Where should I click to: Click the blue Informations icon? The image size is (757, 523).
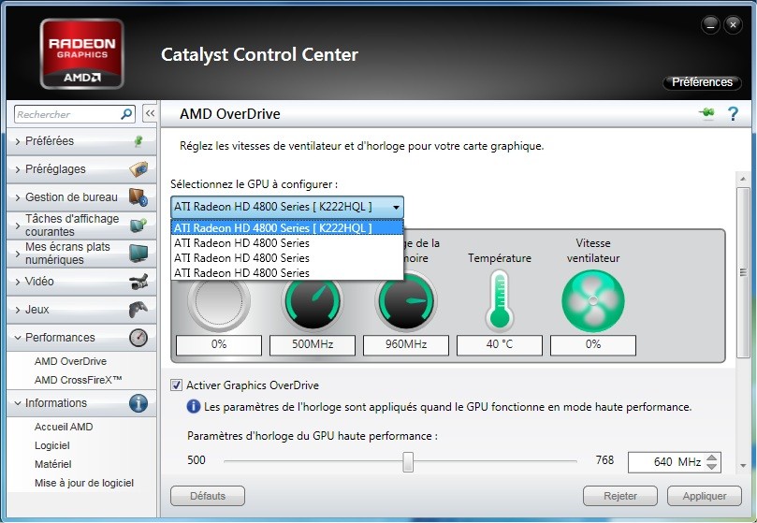(138, 402)
